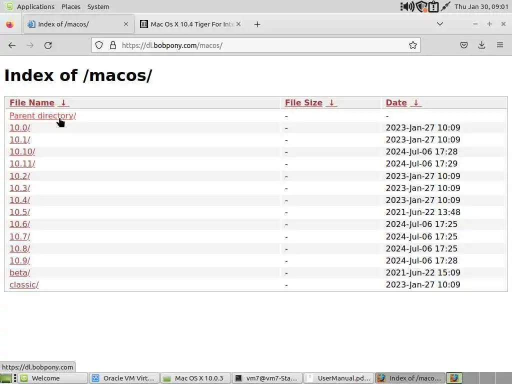Open the Firefox downloads panel

(481, 45)
